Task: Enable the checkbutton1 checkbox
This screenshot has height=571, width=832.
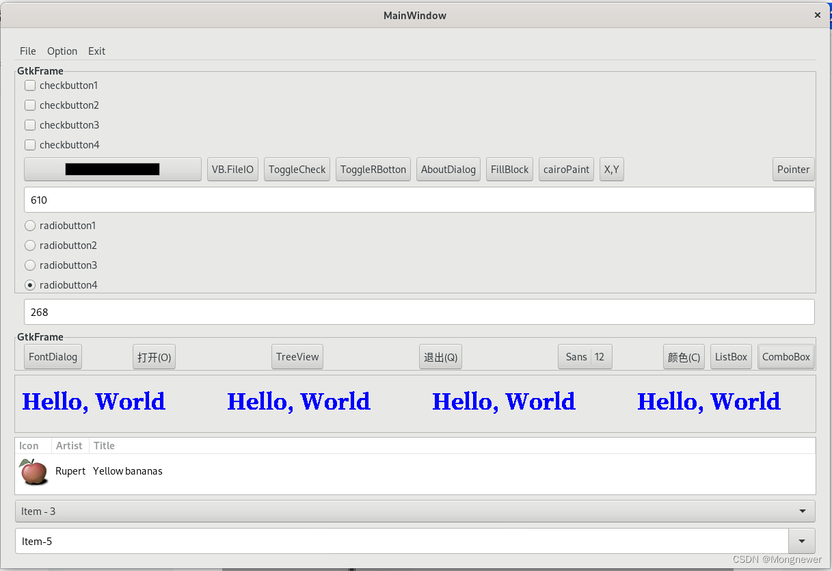Action: click(30, 85)
